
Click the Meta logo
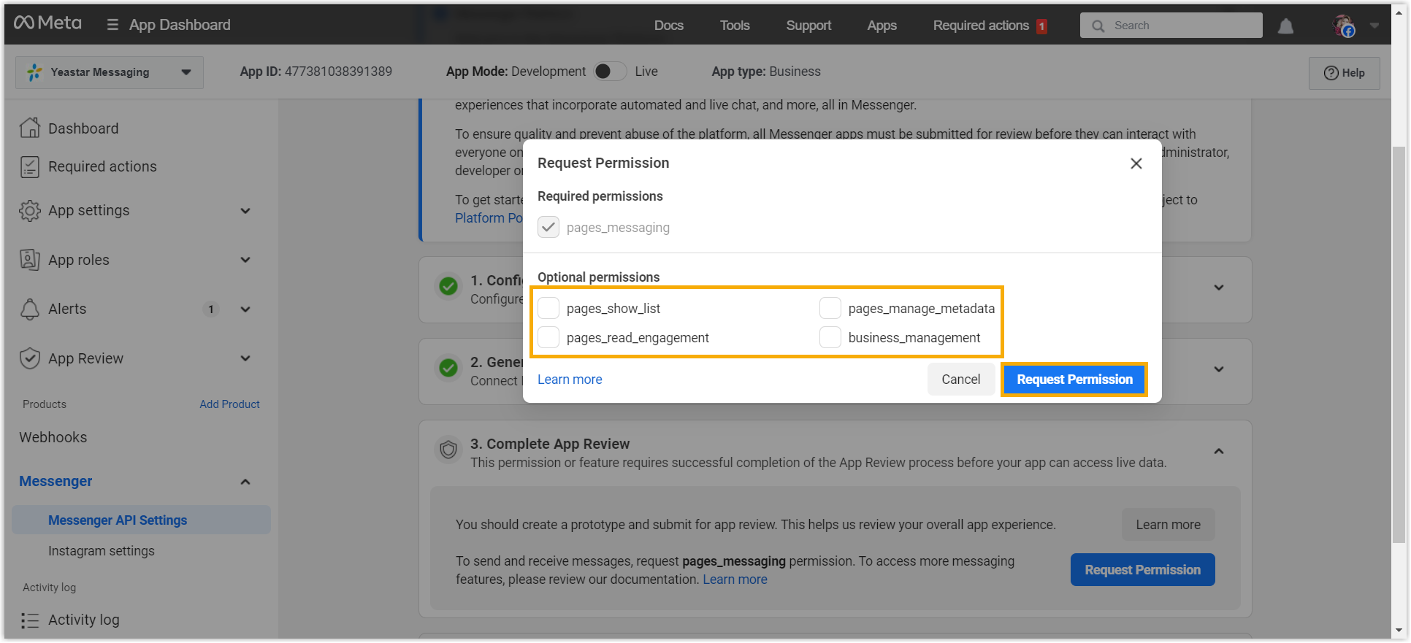click(x=48, y=23)
